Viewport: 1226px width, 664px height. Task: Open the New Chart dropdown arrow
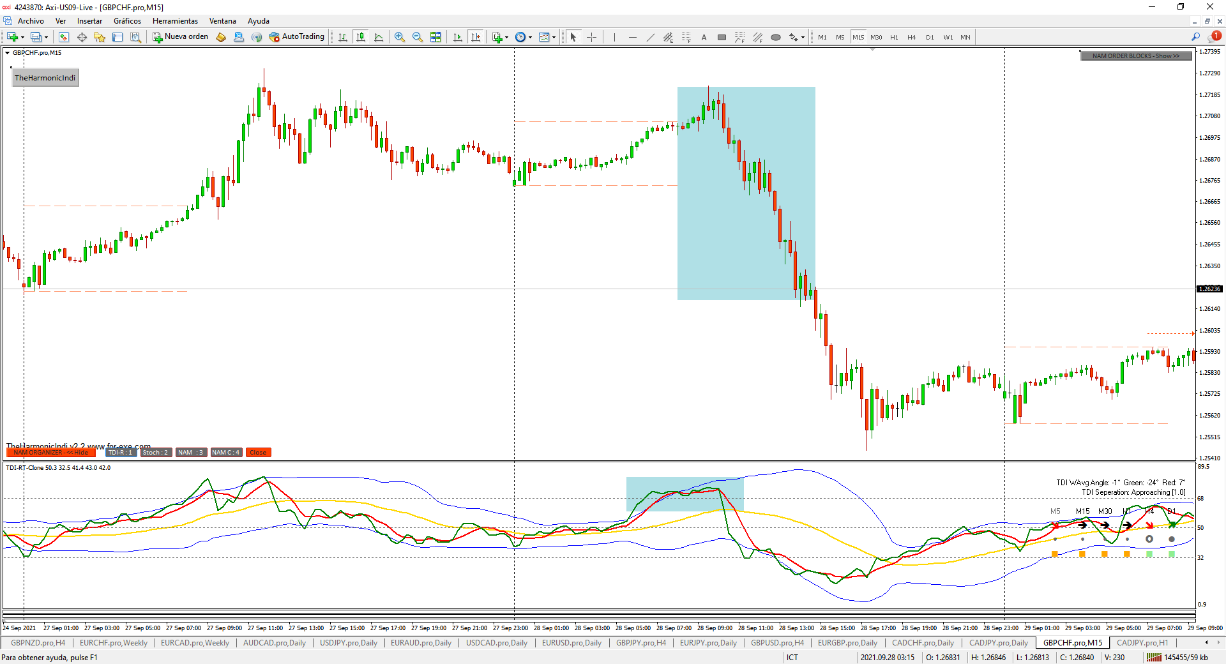(x=22, y=38)
